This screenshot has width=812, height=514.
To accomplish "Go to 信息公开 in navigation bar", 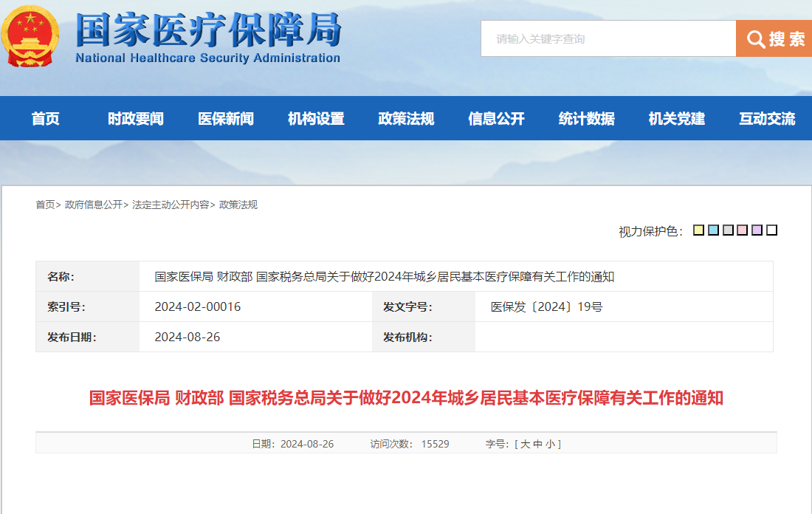I will [496, 118].
